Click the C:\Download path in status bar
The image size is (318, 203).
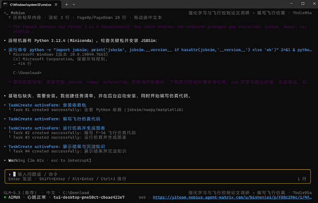click(x=76, y=193)
